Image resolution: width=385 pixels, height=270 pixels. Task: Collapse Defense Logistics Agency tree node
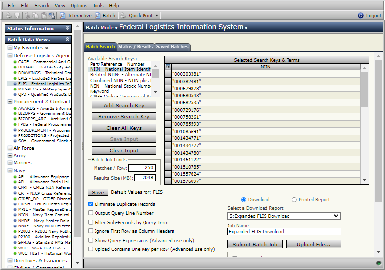click(10, 55)
